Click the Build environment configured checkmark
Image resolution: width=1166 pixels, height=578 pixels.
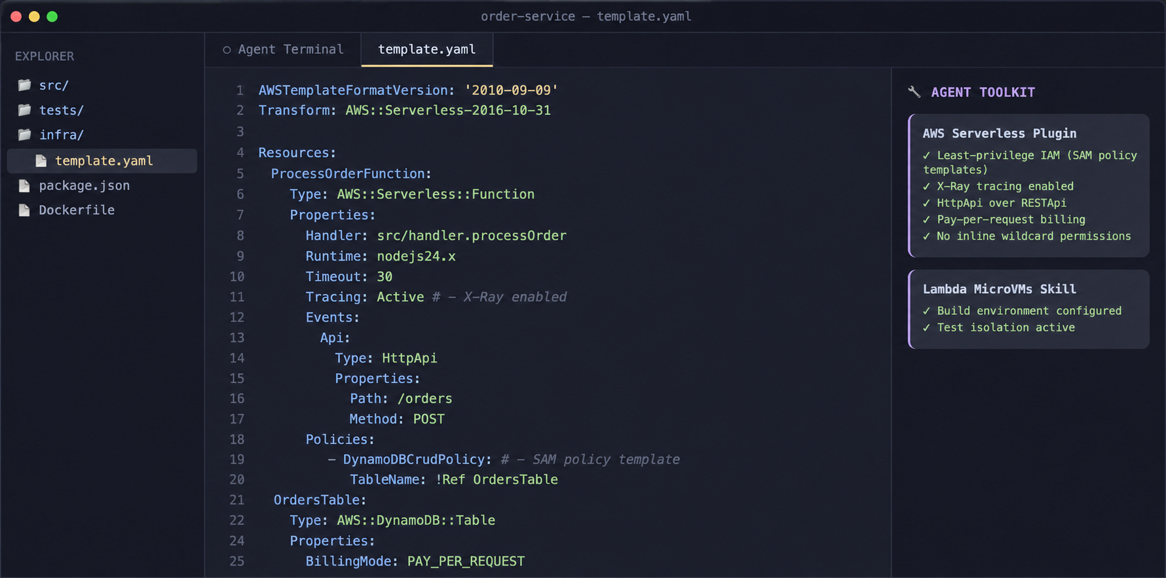(926, 311)
